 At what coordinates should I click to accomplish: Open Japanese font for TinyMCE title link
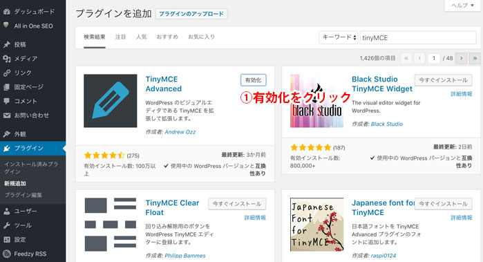[x=383, y=208]
